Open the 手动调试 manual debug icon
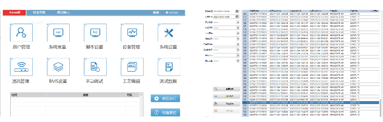Image resolution: width=383 pixels, height=122 pixels. click(x=95, y=67)
